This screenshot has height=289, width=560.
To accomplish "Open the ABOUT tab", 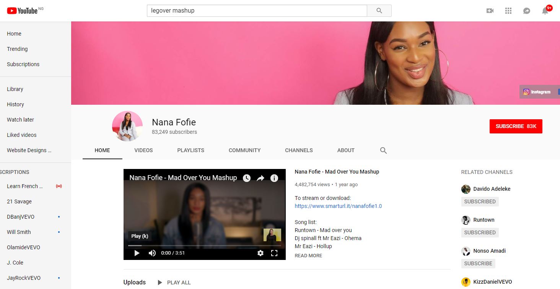I will (x=346, y=150).
